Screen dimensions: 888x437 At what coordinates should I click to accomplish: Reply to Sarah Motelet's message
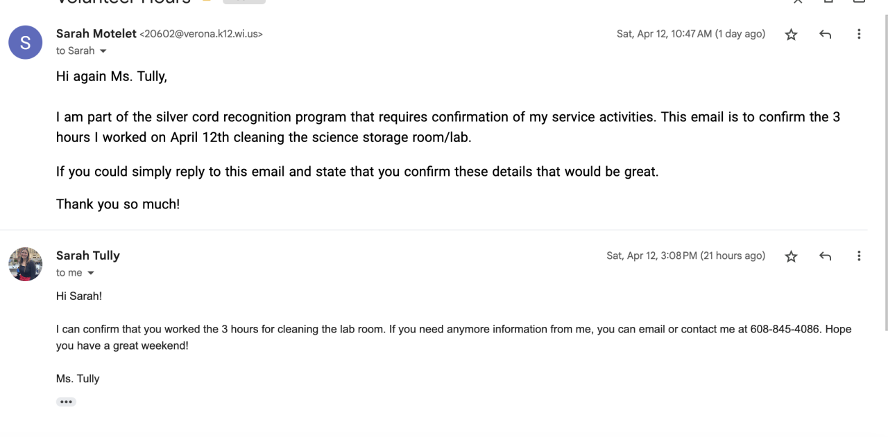point(825,35)
